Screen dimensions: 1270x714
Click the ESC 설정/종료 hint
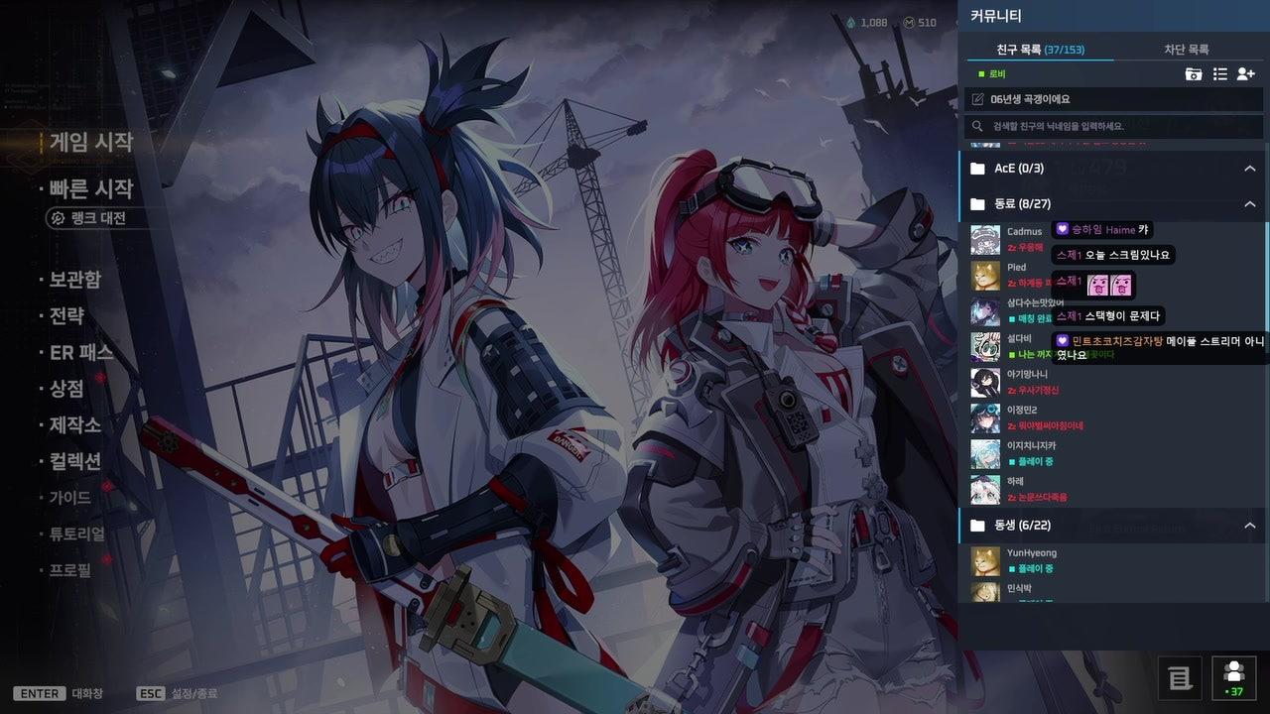(x=177, y=693)
